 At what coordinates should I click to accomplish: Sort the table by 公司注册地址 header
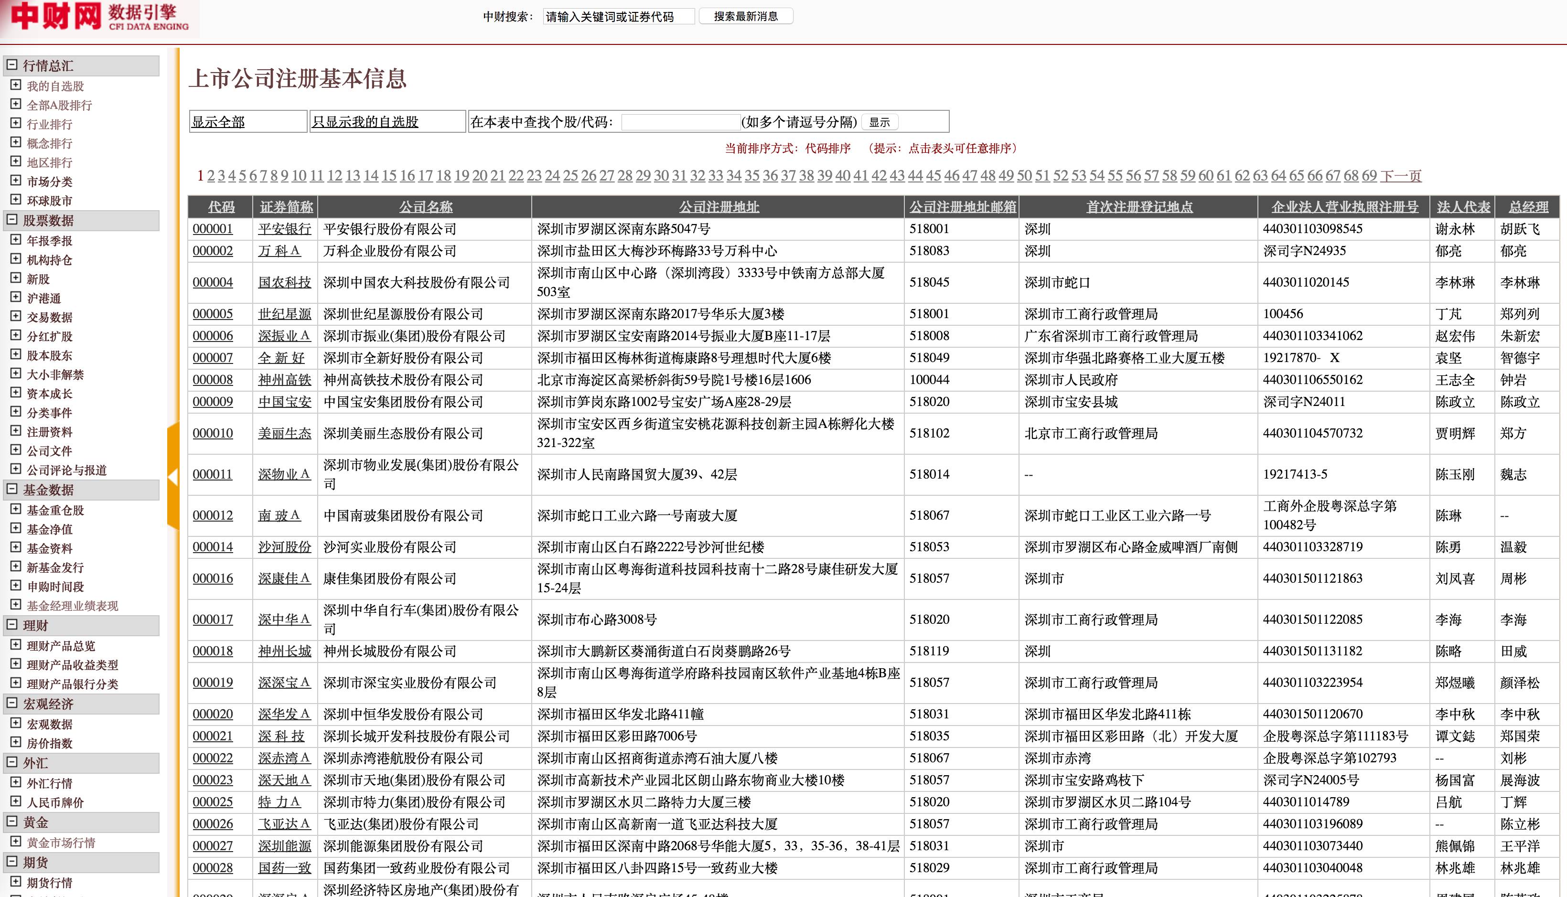(x=719, y=207)
